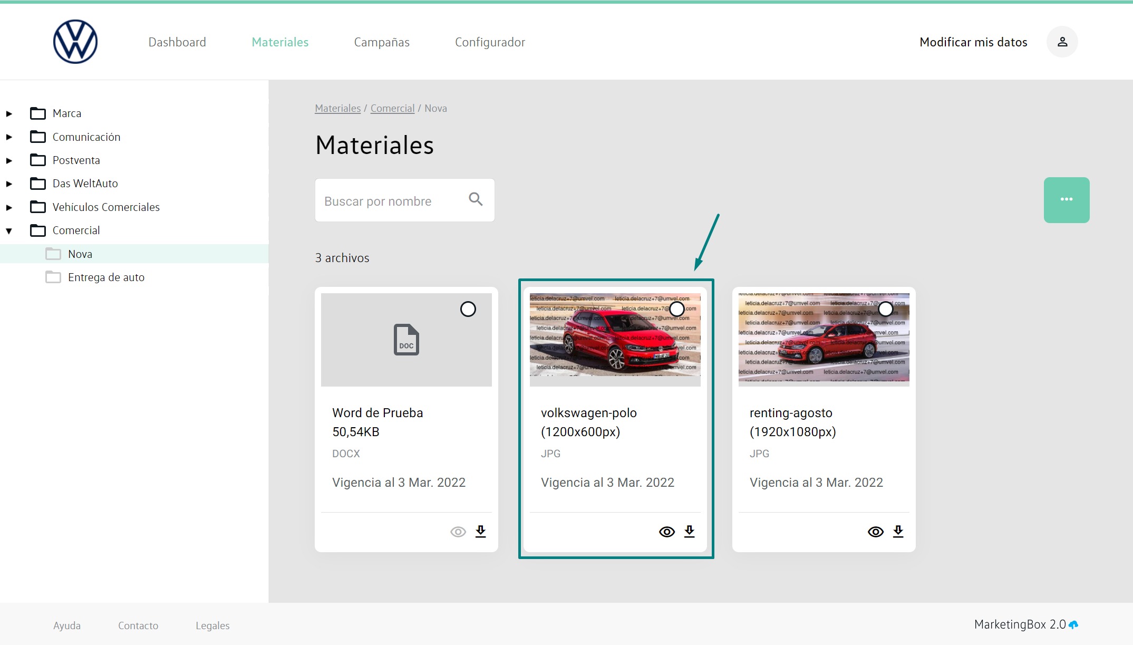Click the Comercial breadcrumb link

click(392, 108)
